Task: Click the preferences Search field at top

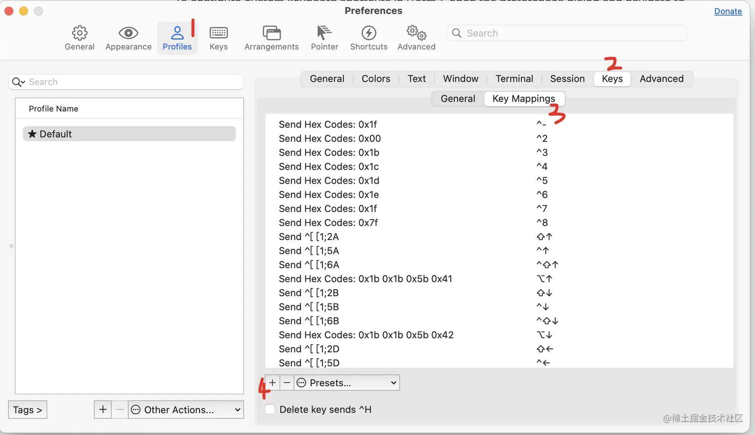Action: coord(567,33)
